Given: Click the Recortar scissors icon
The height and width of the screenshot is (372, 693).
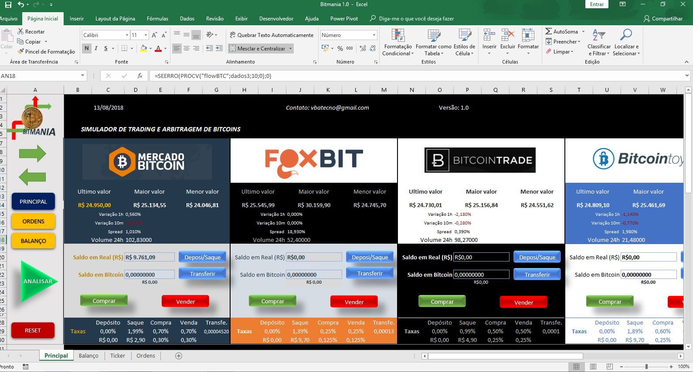Looking at the screenshot, I should (x=20, y=31).
